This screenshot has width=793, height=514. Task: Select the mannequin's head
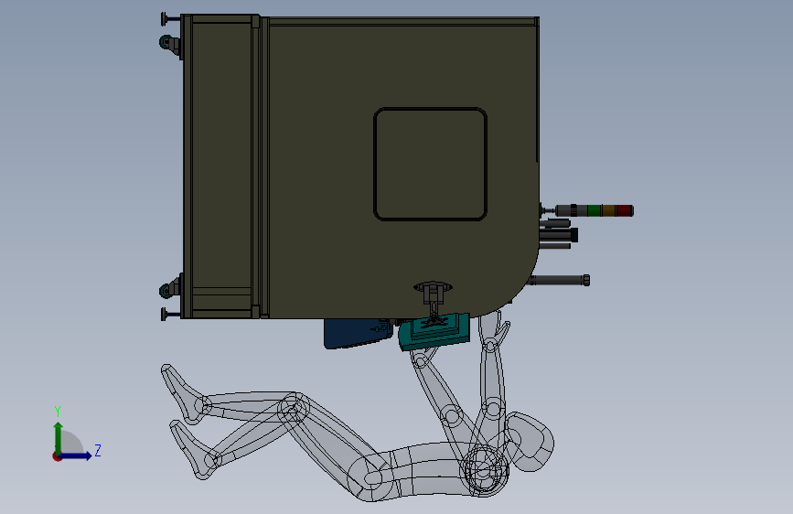[531, 442]
